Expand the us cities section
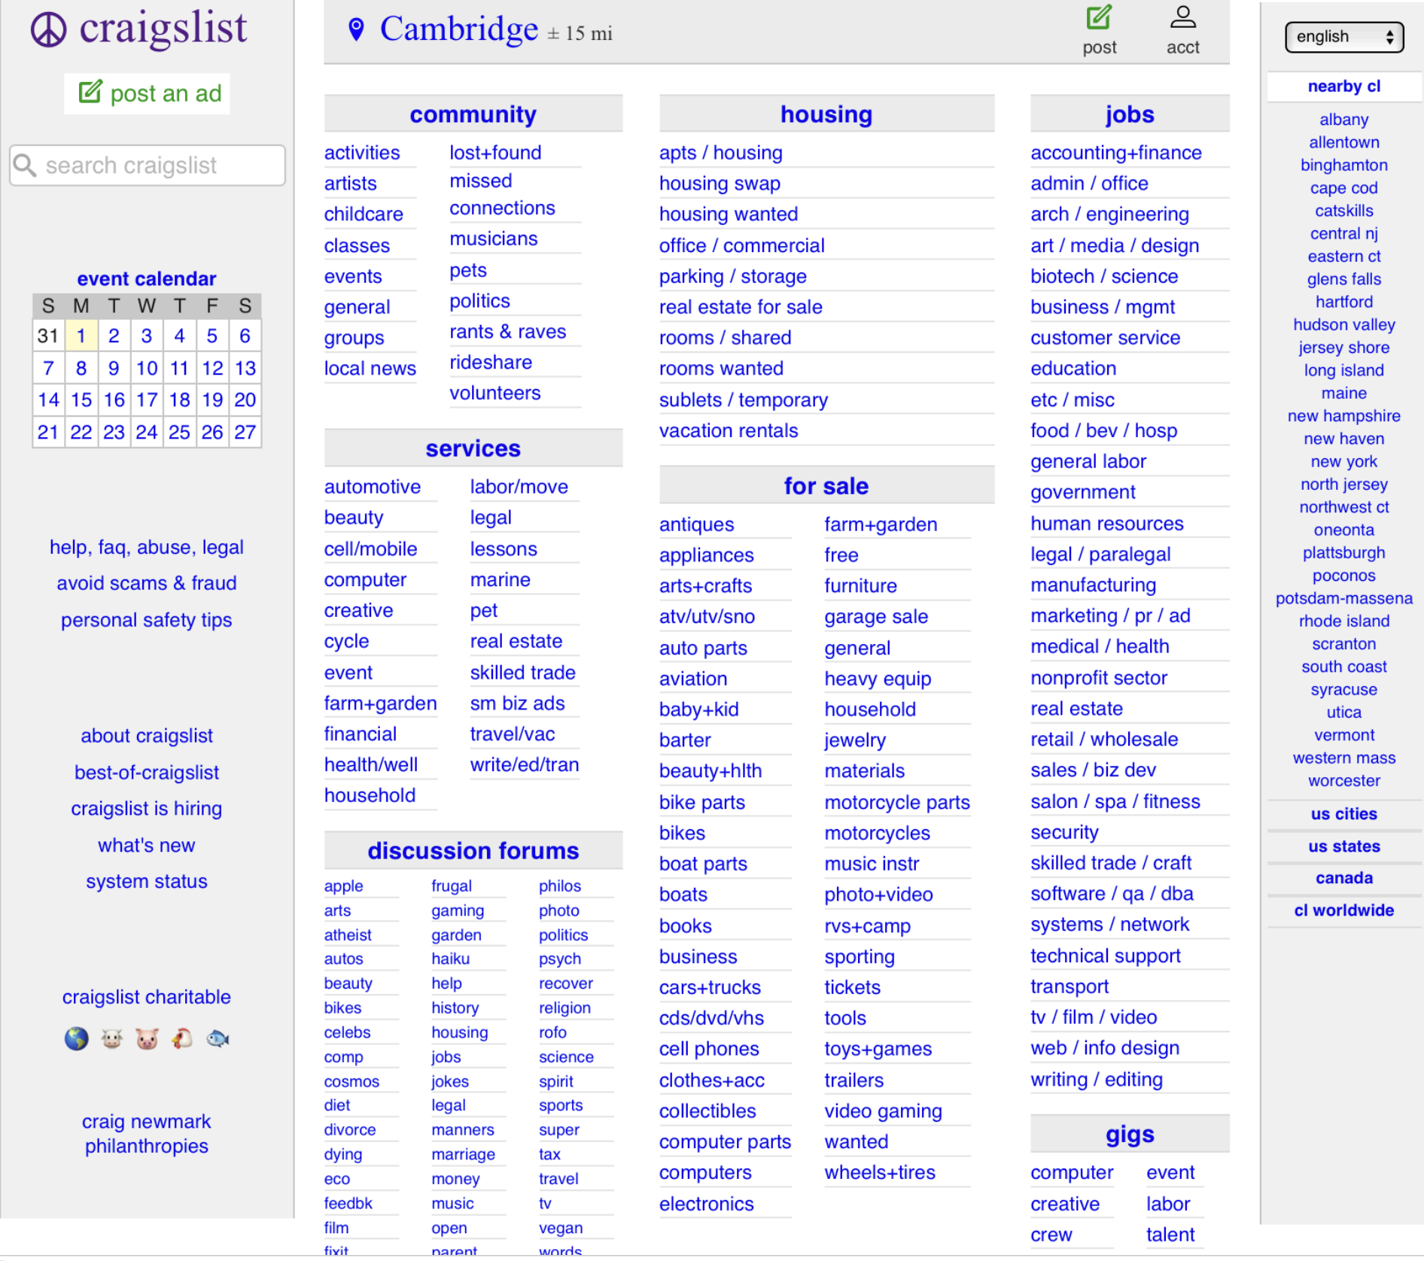1424x1261 pixels. (x=1343, y=814)
